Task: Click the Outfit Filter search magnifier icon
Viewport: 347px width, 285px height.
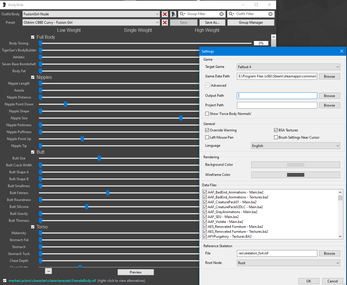Action: click(x=232, y=14)
